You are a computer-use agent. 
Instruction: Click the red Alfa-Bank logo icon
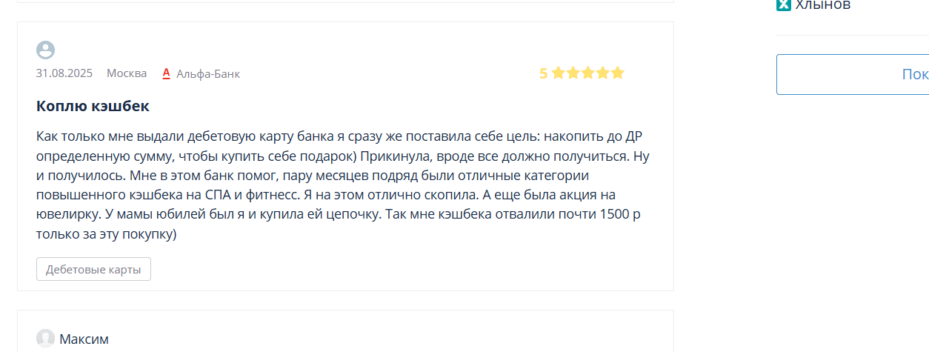tap(167, 73)
